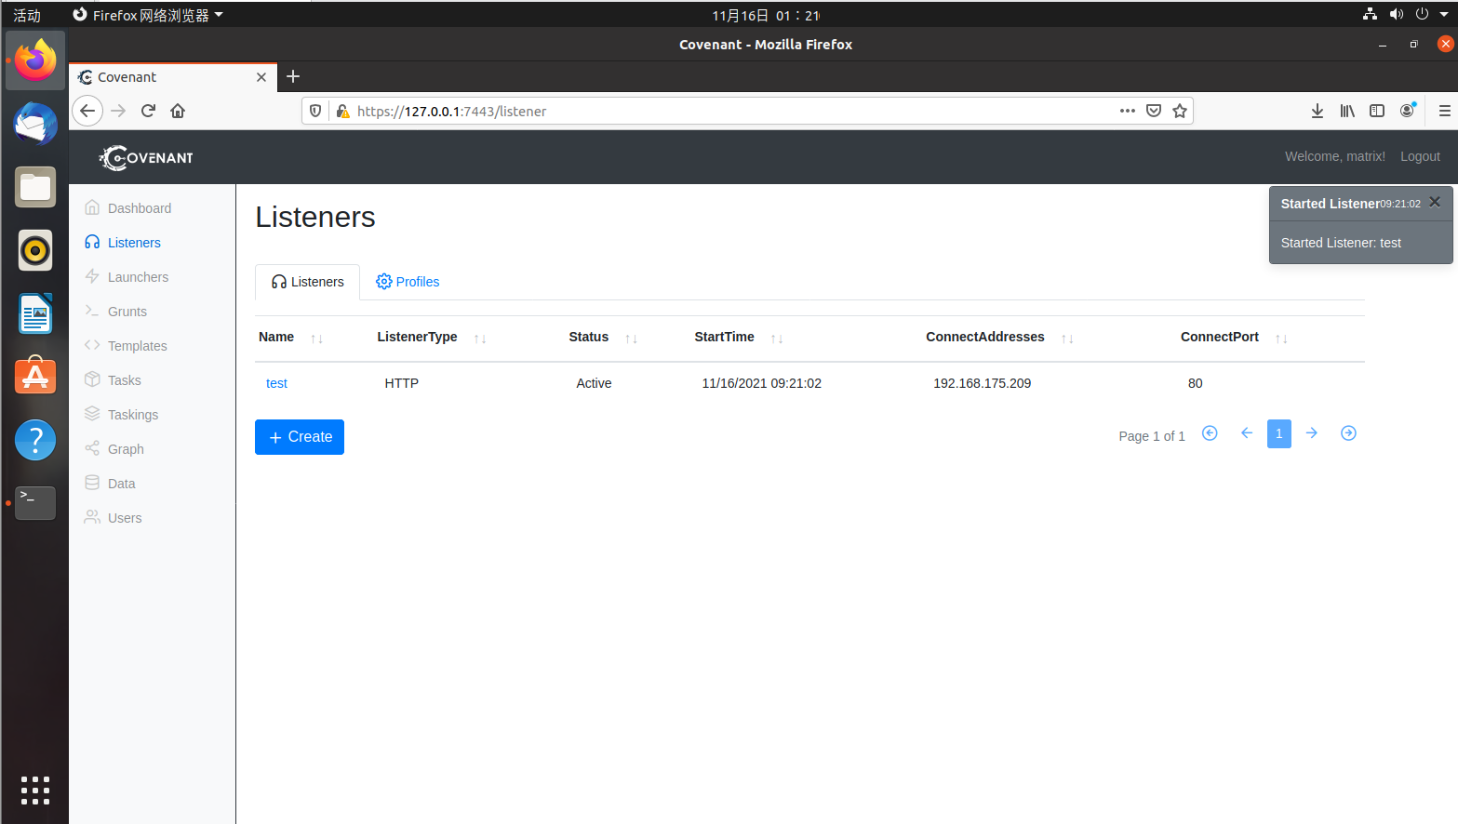
Task: Expand the Firefox app menu in top bar
Action: [149, 15]
